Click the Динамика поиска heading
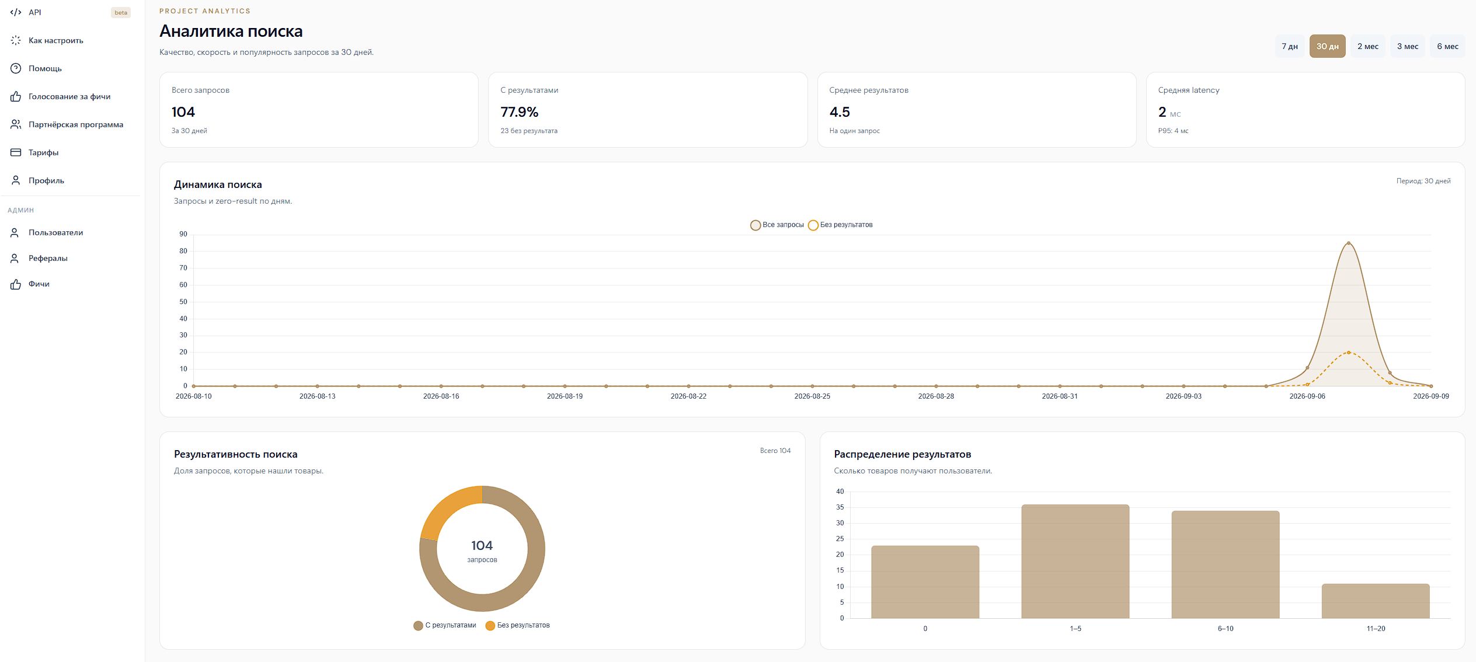The height and width of the screenshot is (662, 1476). point(218,184)
